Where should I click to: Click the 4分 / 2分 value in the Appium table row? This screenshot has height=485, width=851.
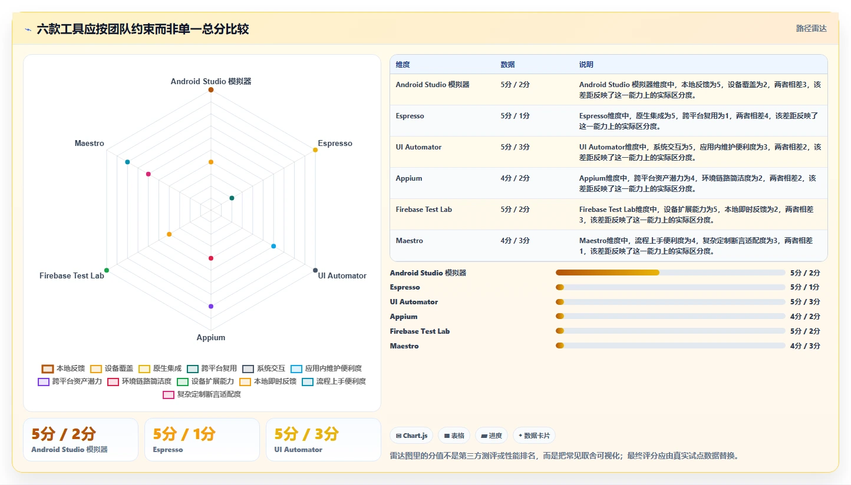click(515, 178)
